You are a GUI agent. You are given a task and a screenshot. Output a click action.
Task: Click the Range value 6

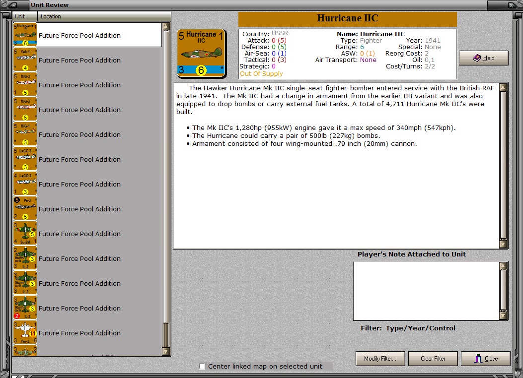362,47
